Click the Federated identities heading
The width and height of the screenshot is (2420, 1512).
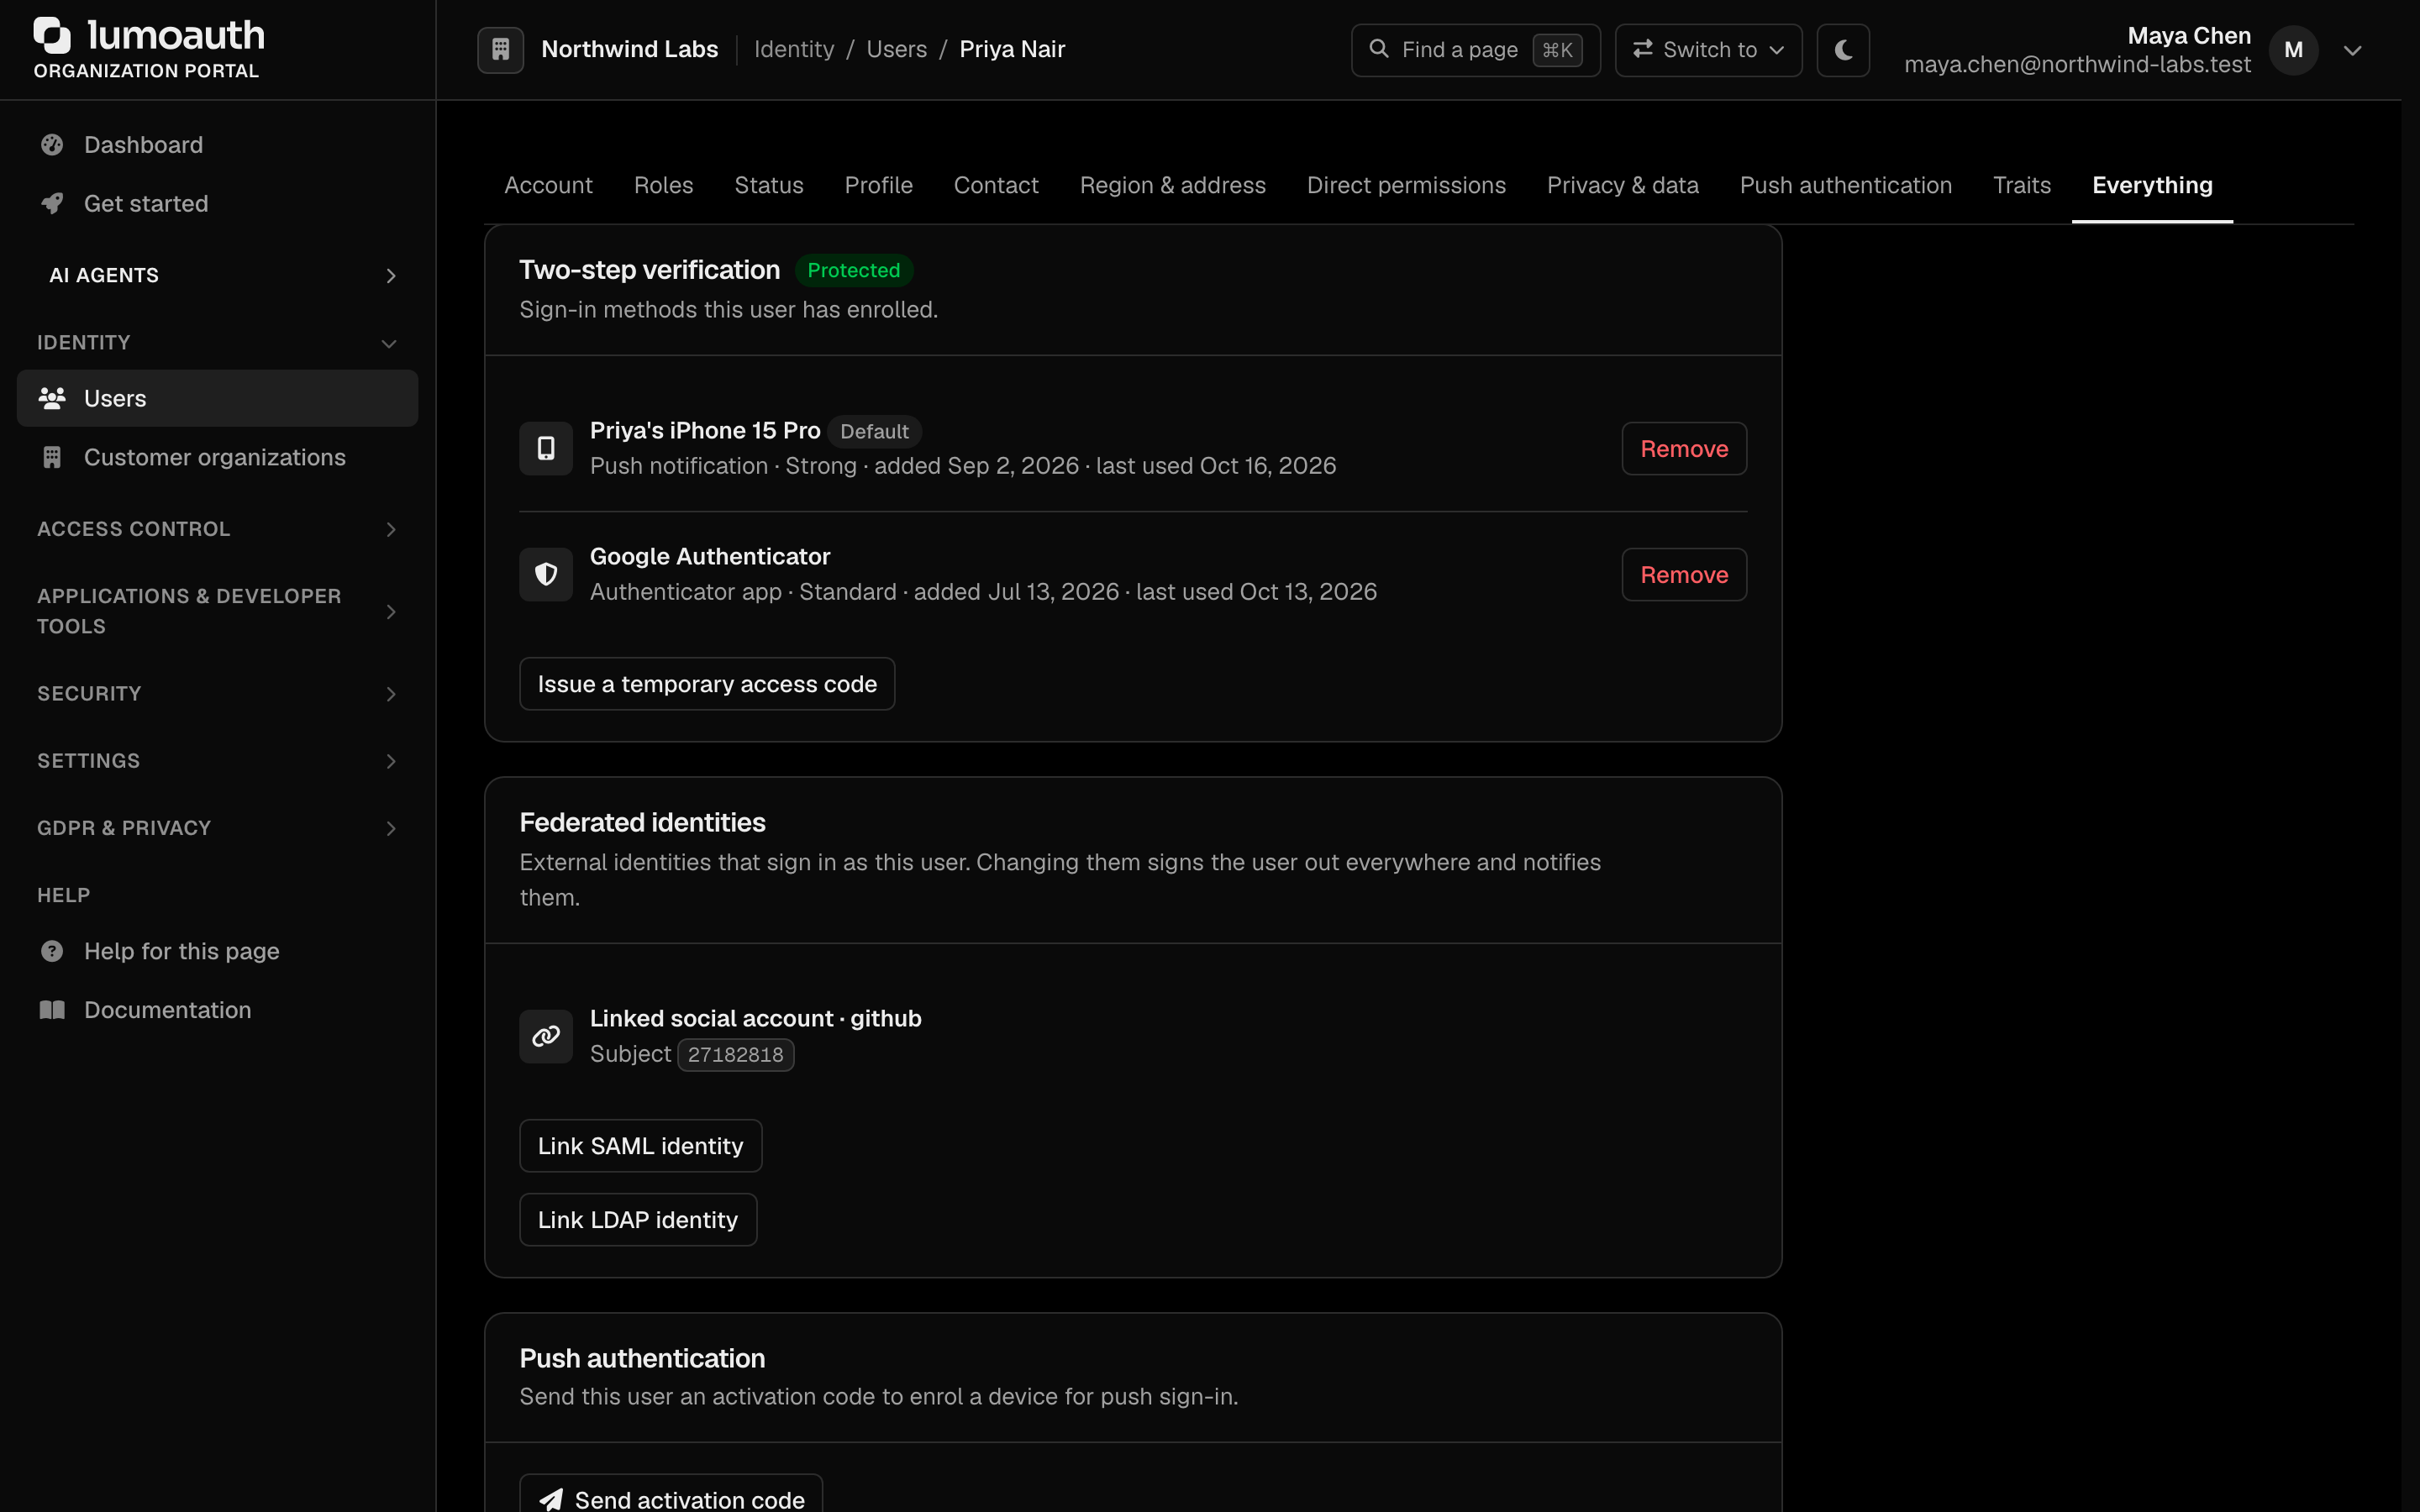642,822
